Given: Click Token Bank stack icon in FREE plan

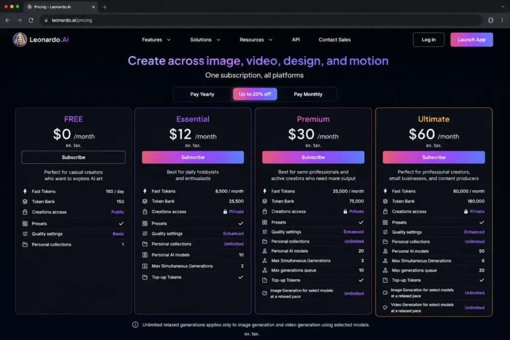Looking at the screenshot, I should click(25, 202).
